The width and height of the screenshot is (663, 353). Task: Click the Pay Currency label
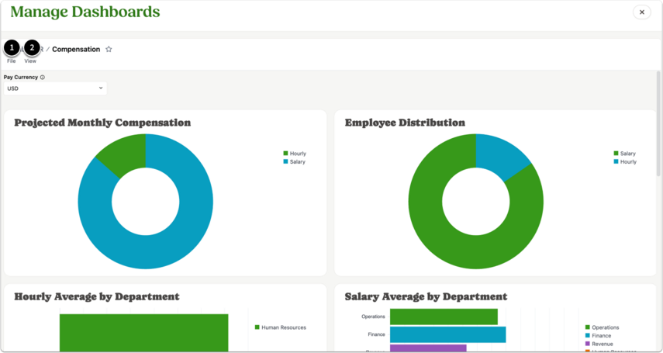pyautogui.click(x=21, y=78)
